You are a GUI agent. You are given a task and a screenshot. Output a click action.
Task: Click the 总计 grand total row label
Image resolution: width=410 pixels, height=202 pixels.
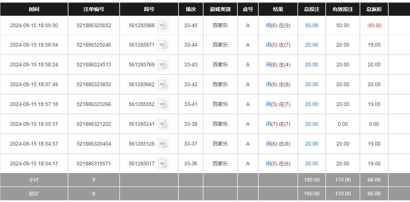(34, 194)
